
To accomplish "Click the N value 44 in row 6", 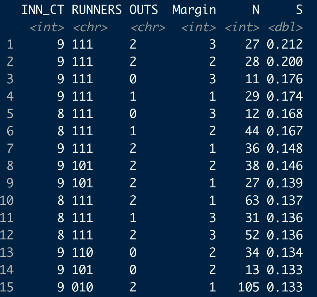I will 252,131.
